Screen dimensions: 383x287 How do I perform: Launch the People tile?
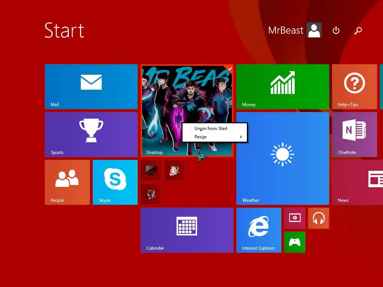[x=67, y=182]
